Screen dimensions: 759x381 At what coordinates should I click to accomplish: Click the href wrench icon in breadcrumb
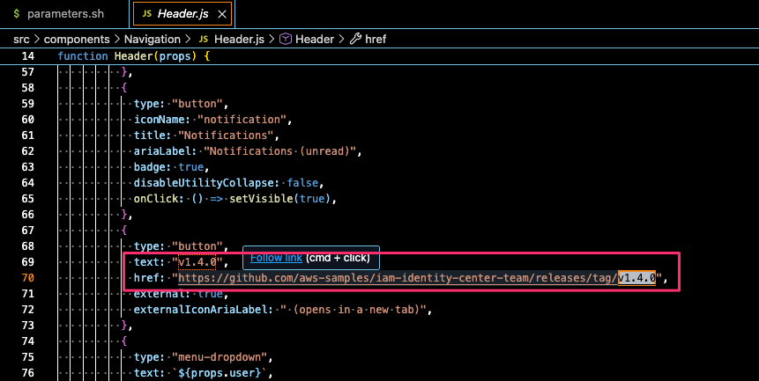click(356, 40)
